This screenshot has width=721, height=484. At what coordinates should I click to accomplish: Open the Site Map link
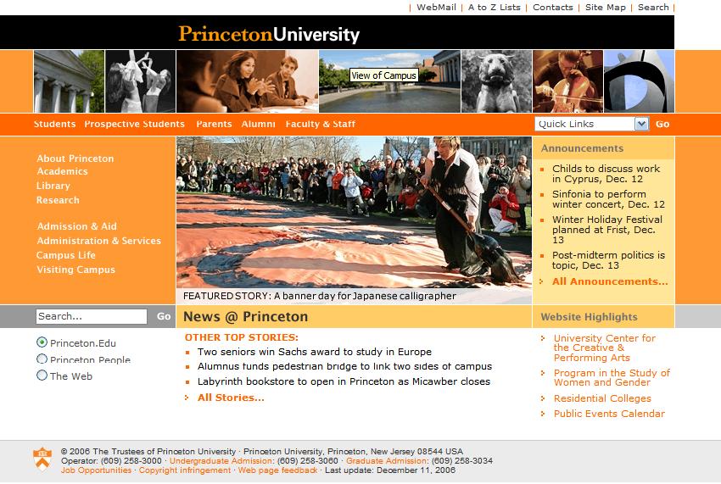point(605,8)
